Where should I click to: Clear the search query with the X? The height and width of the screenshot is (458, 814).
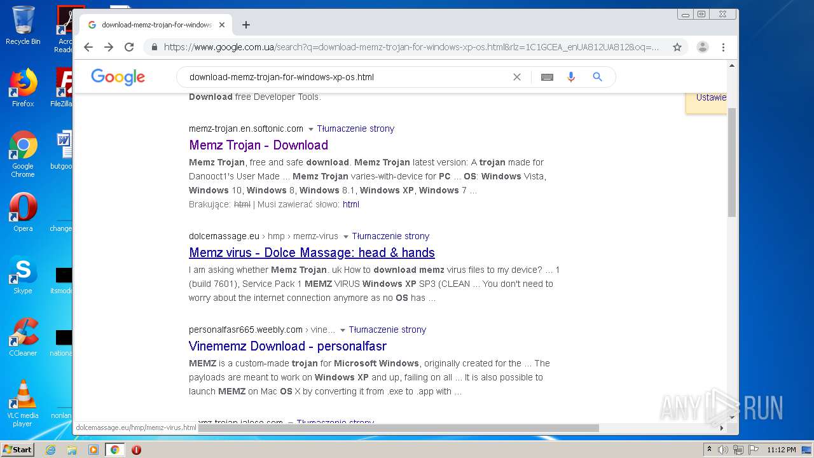[517, 77]
